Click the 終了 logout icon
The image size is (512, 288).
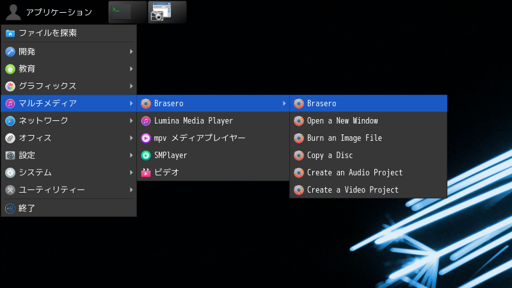10,209
